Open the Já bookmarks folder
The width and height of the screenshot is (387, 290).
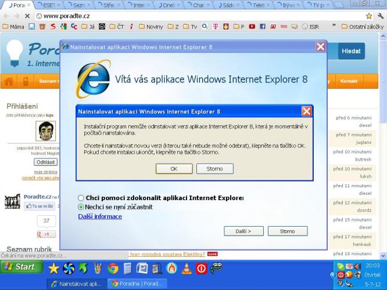88,26
